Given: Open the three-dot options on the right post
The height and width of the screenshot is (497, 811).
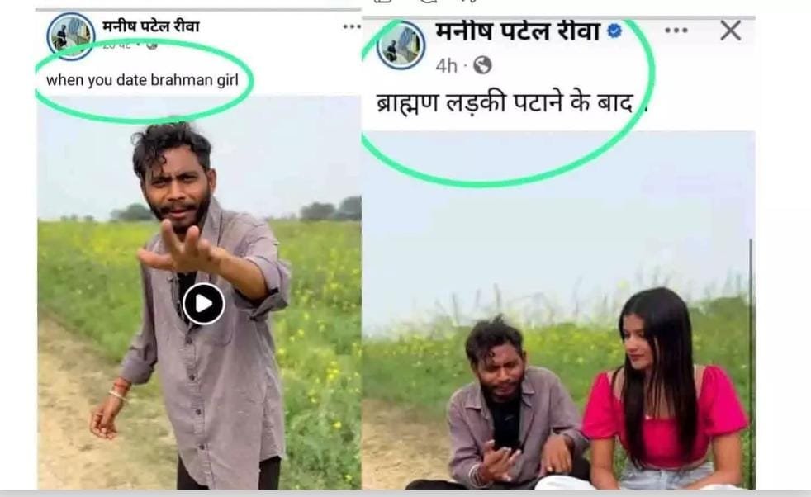Looking at the screenshot, I should [x=676, y=31].
